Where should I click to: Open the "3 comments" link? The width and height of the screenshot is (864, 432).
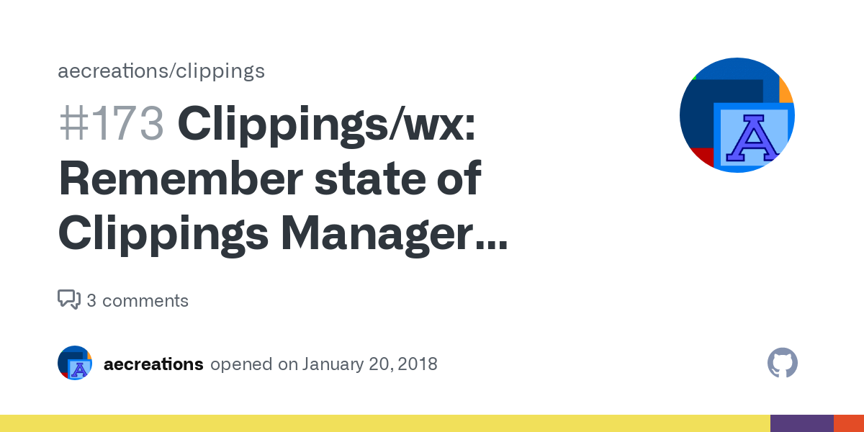coord(138,300)
